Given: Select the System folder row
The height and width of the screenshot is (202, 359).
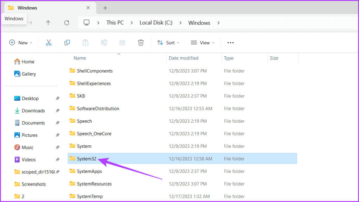Looking at the screenshot, I should pos(182,146).
